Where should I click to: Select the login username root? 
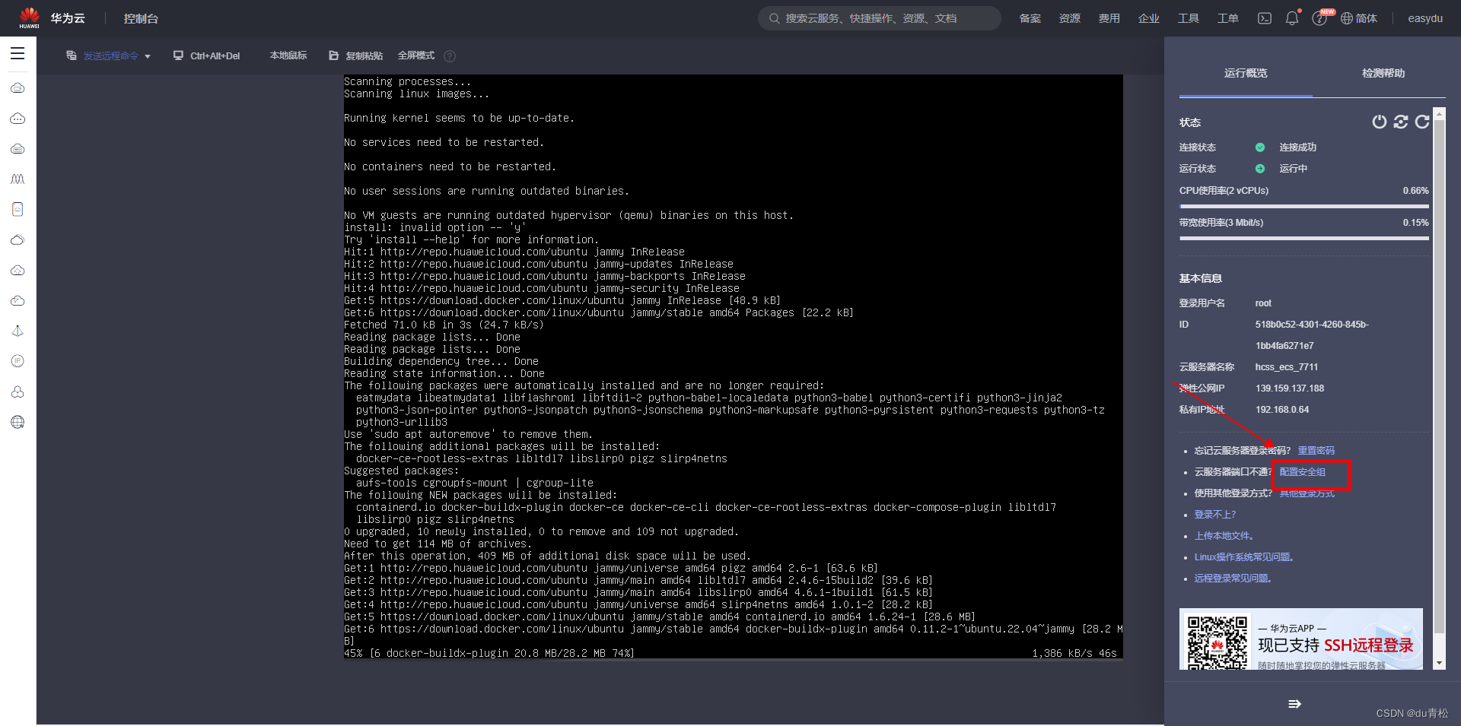(1263, 303)
